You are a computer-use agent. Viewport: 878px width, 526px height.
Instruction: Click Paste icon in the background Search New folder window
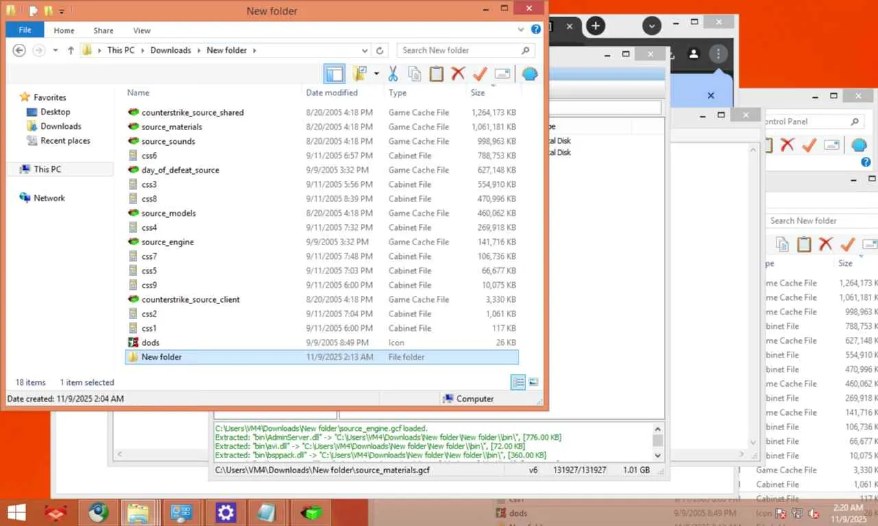(804, 244)
